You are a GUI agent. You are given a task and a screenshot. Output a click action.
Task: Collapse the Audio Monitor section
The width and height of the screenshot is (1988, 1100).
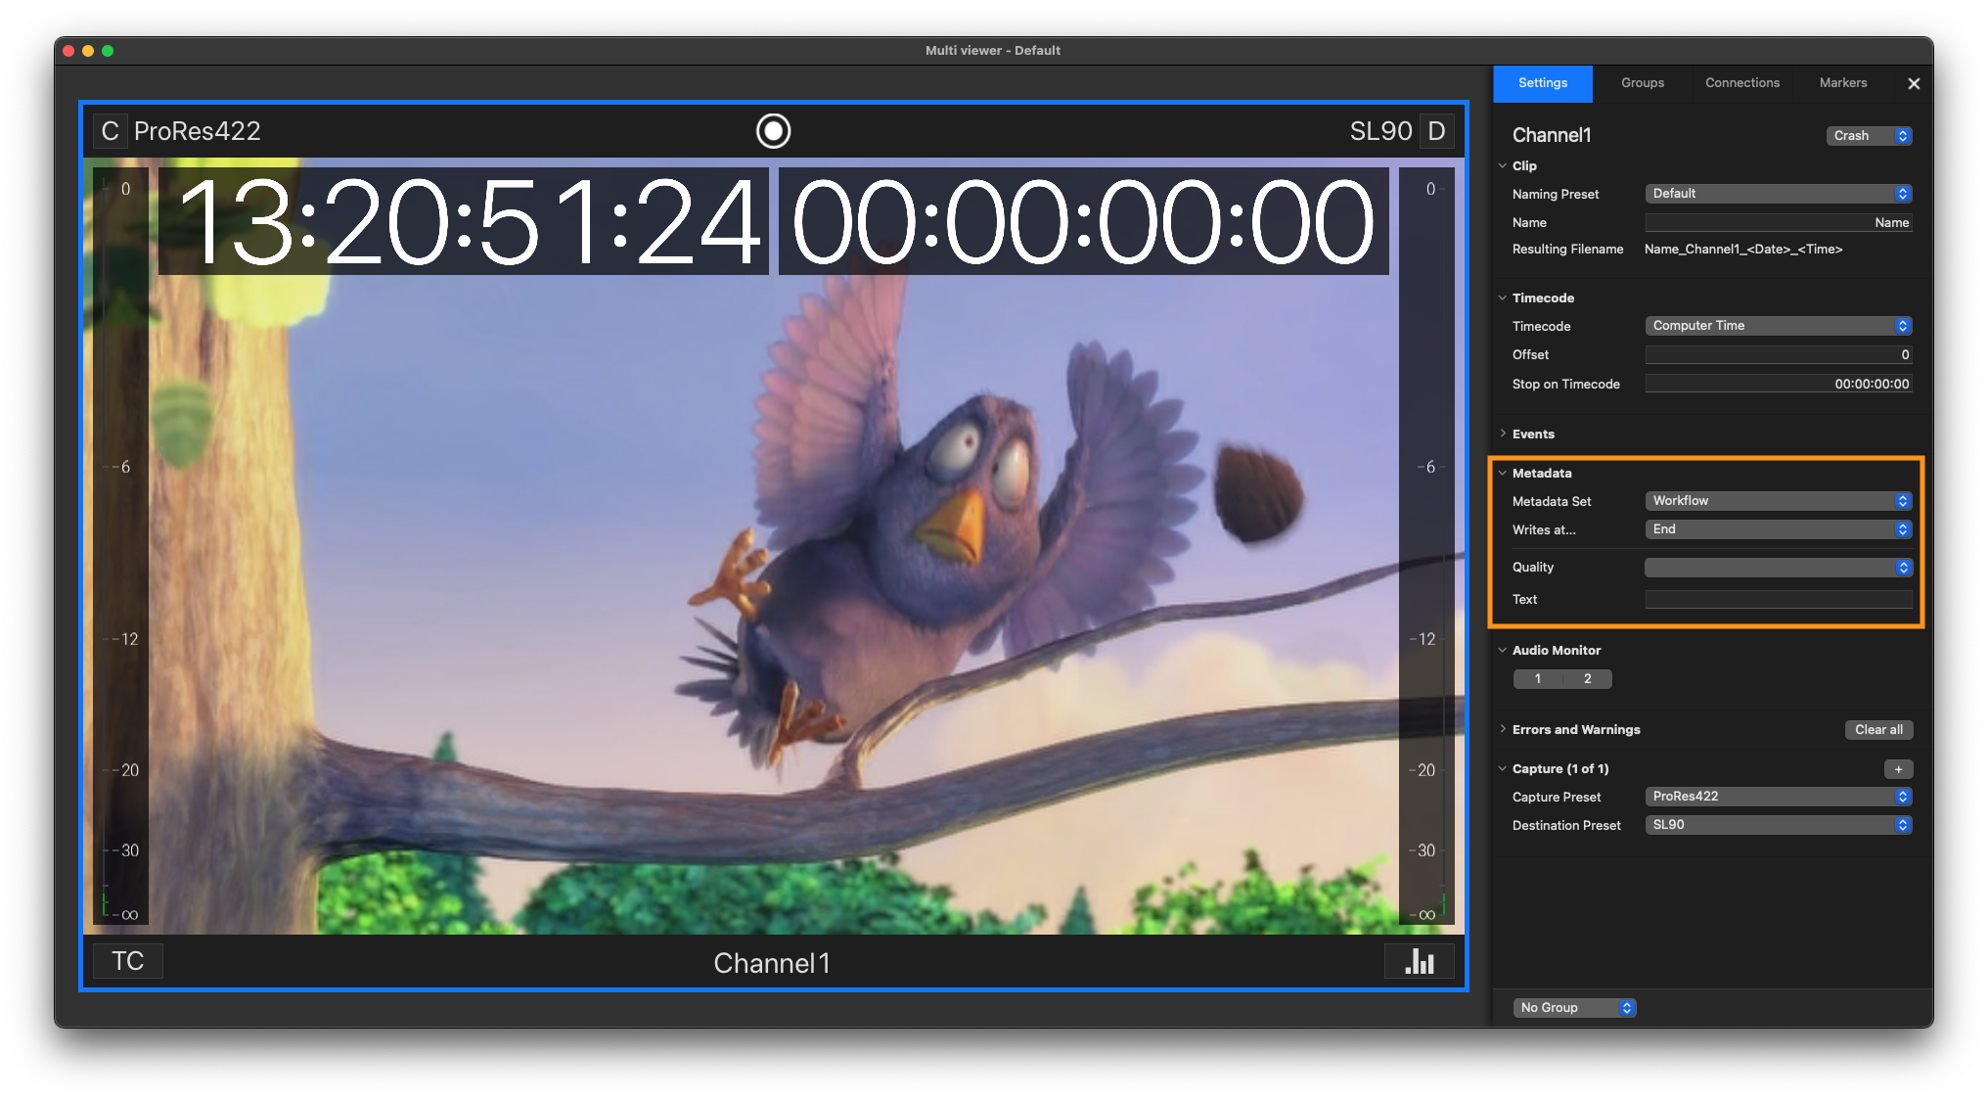click(1503, 650)
